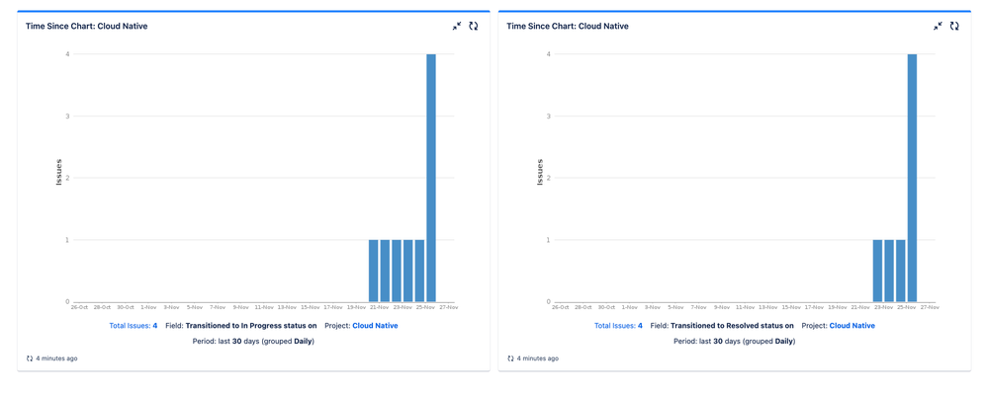Open Cloud Native project link in Resolved gadget
This screenshot has width=987, height=394.
852,326
